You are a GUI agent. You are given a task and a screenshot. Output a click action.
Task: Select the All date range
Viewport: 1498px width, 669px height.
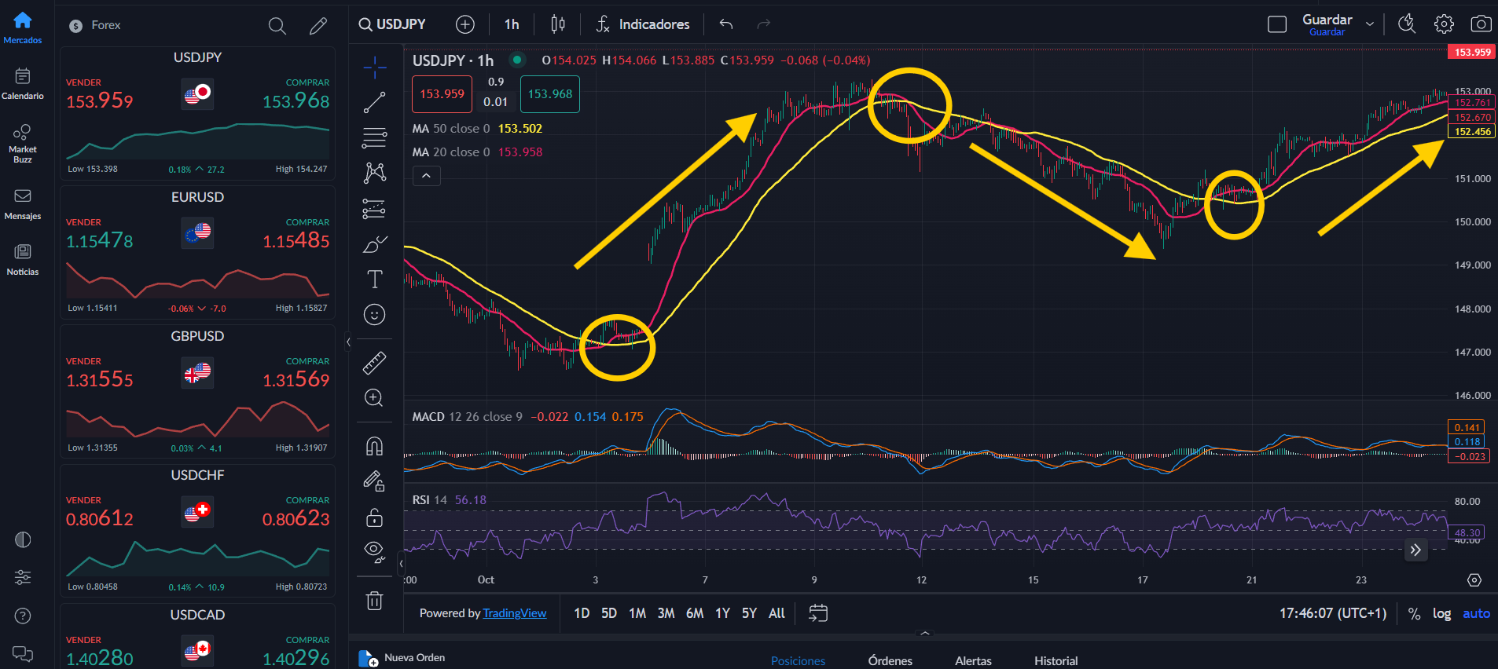pyautogui.click(x=777, y=613)
